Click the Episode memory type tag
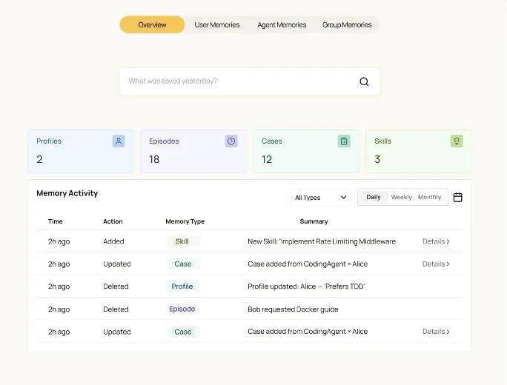507x385 pixels. [182, 309]
